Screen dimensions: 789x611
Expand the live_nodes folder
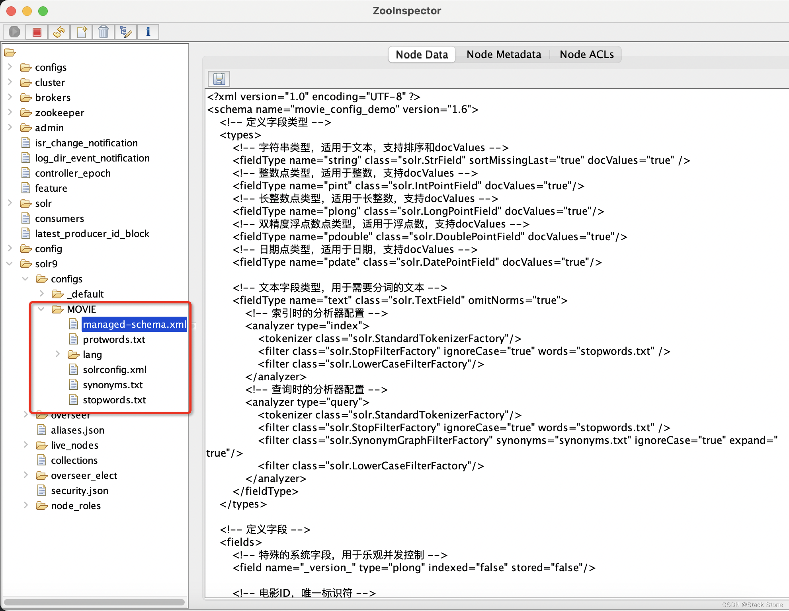point(26,445)
